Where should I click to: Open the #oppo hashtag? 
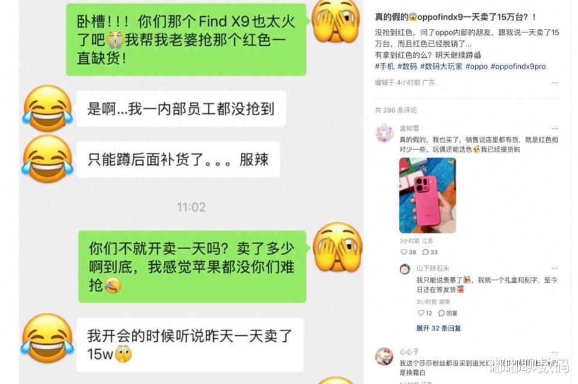(476, 67)
